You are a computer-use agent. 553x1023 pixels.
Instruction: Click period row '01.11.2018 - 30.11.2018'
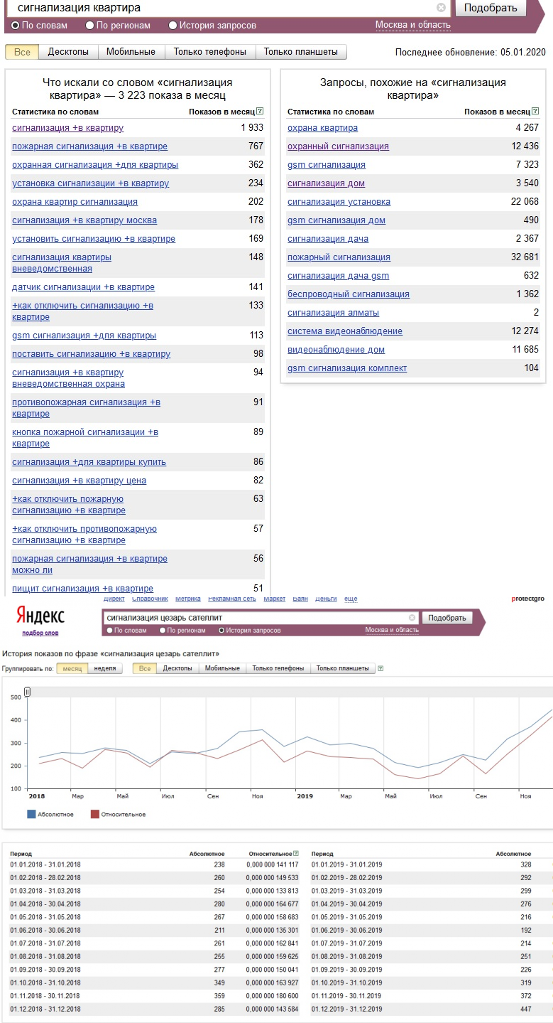[x=155, y=996]
